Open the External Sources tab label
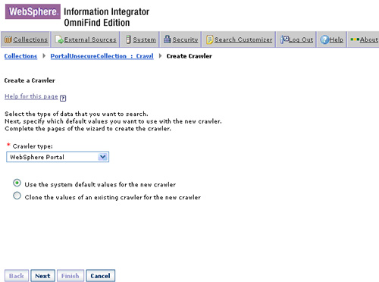379x282 pixels. [90, 39]
